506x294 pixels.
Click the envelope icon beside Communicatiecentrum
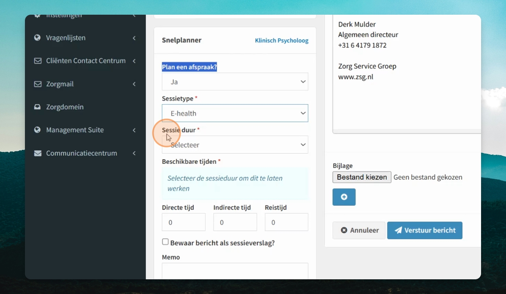[38, 153]
